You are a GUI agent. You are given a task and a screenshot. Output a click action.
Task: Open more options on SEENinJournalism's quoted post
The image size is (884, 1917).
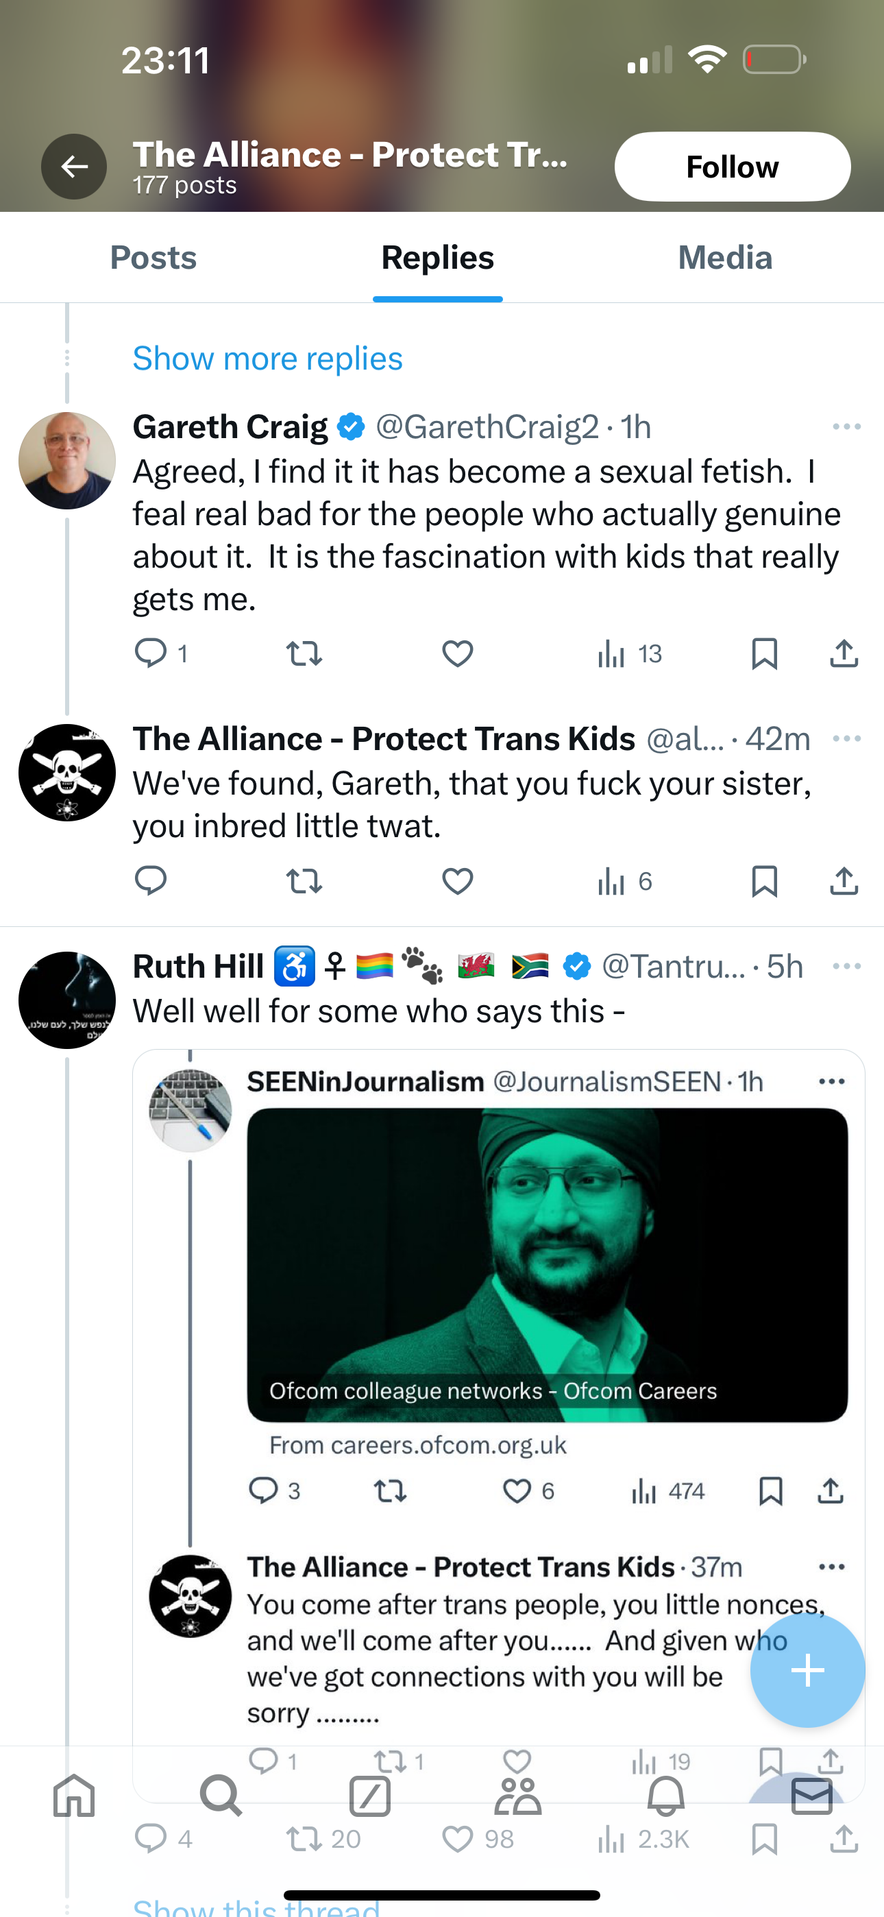click(831, 1082)
